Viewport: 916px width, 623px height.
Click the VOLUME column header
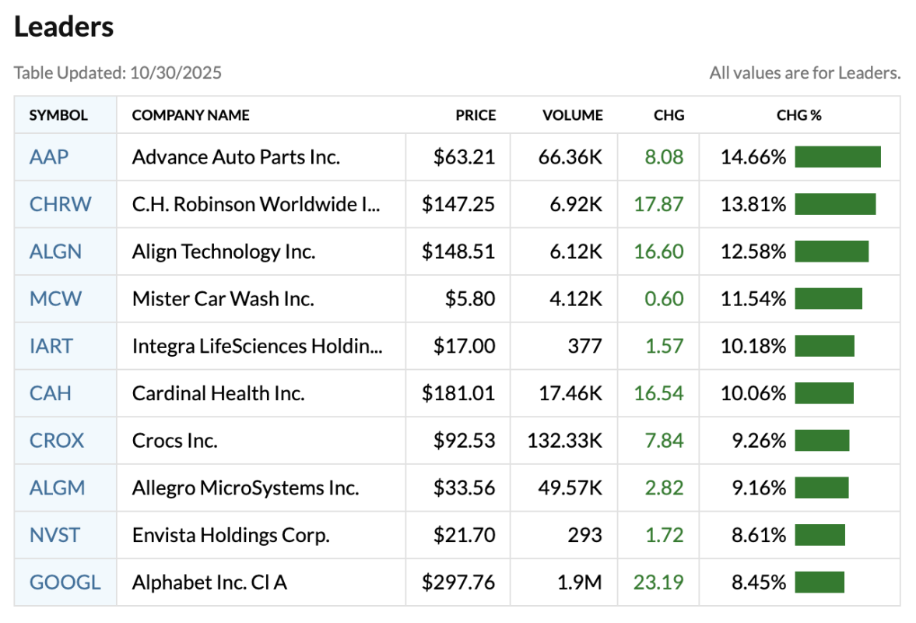573,115
